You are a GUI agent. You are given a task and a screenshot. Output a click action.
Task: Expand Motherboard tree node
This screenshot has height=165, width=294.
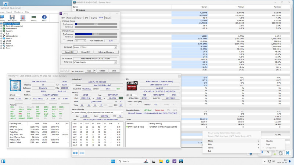[1, 29]
